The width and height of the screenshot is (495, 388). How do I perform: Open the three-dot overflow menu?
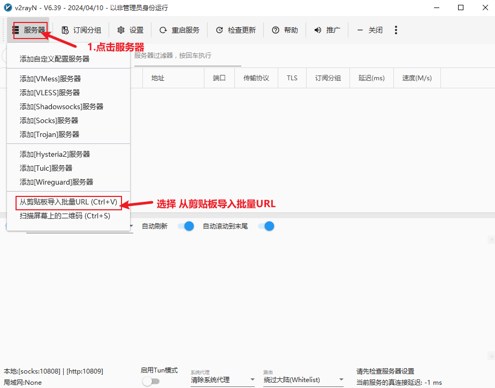(396, 30)
